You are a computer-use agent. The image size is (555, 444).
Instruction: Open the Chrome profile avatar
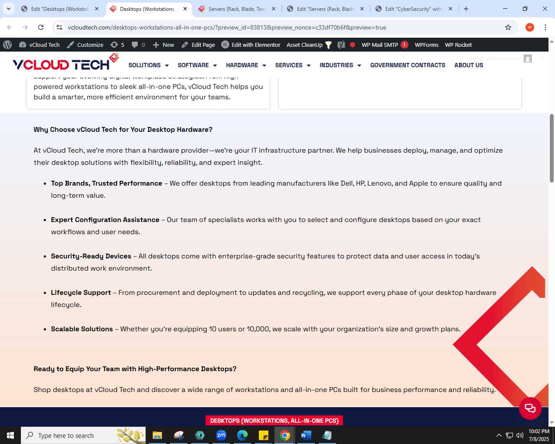529,27
